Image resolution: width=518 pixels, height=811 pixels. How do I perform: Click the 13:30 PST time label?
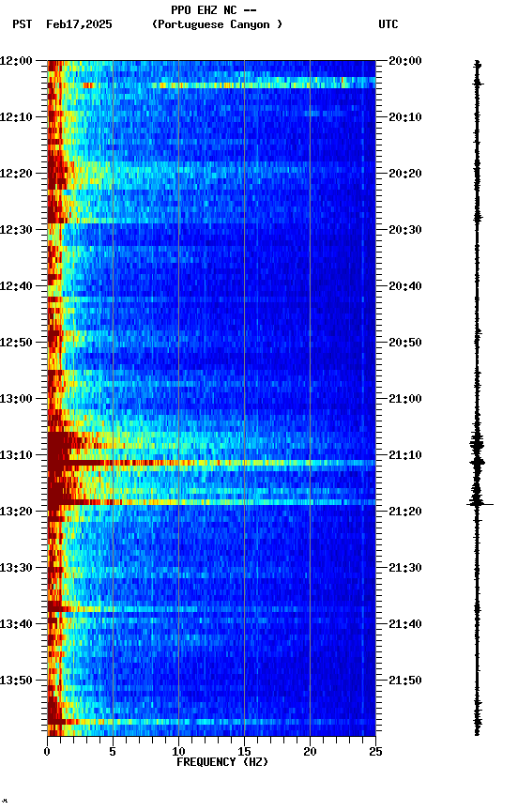point(16,568)
